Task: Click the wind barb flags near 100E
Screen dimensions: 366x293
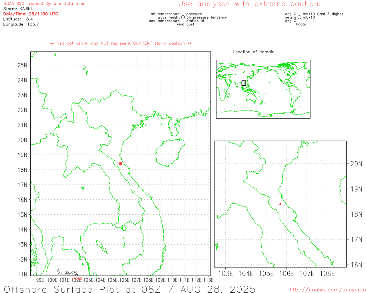Action: tap(59, 272)
